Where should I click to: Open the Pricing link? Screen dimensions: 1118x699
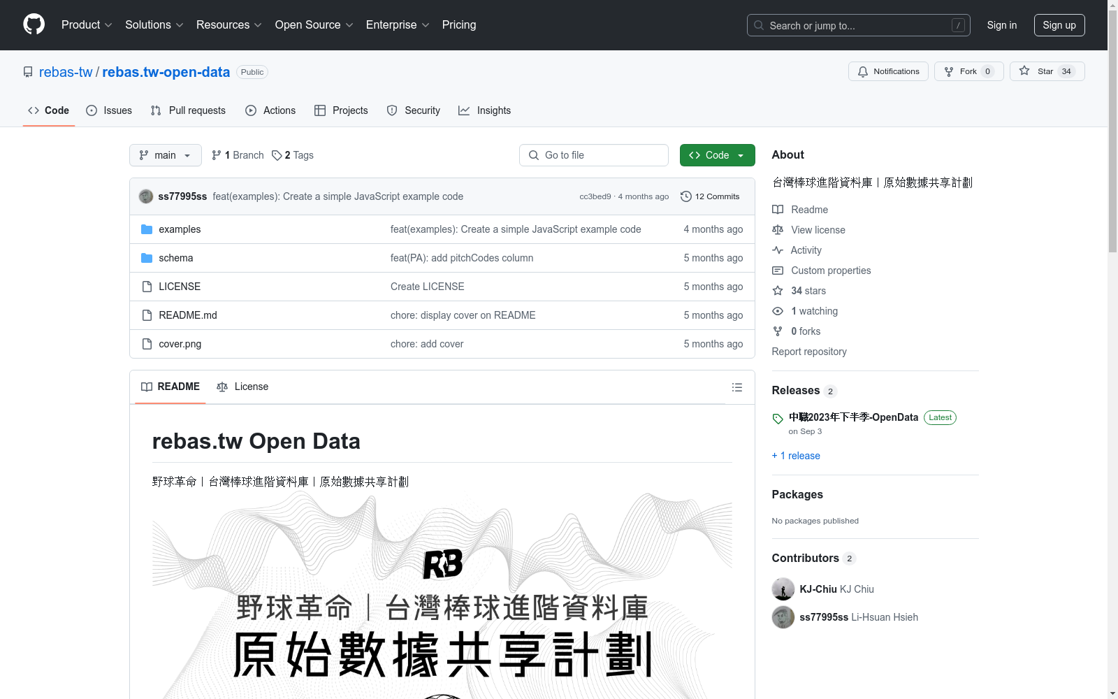tap(459, 25)
